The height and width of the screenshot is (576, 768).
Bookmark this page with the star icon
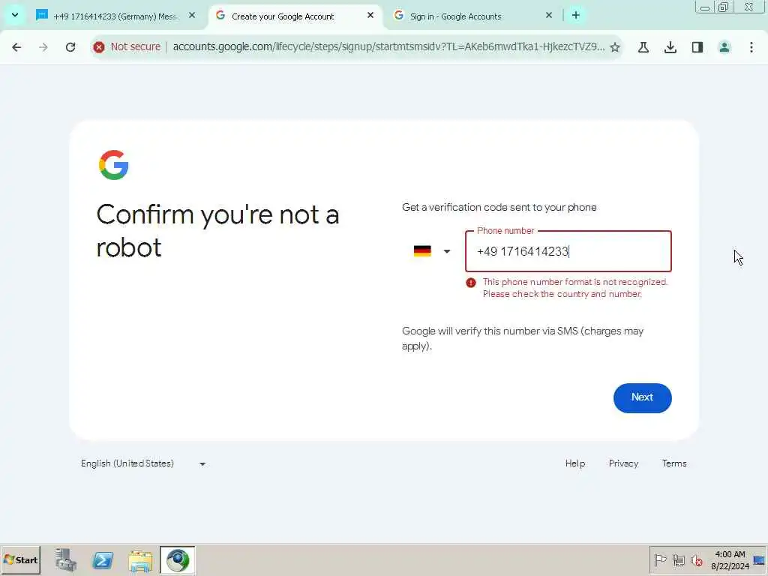615,47
